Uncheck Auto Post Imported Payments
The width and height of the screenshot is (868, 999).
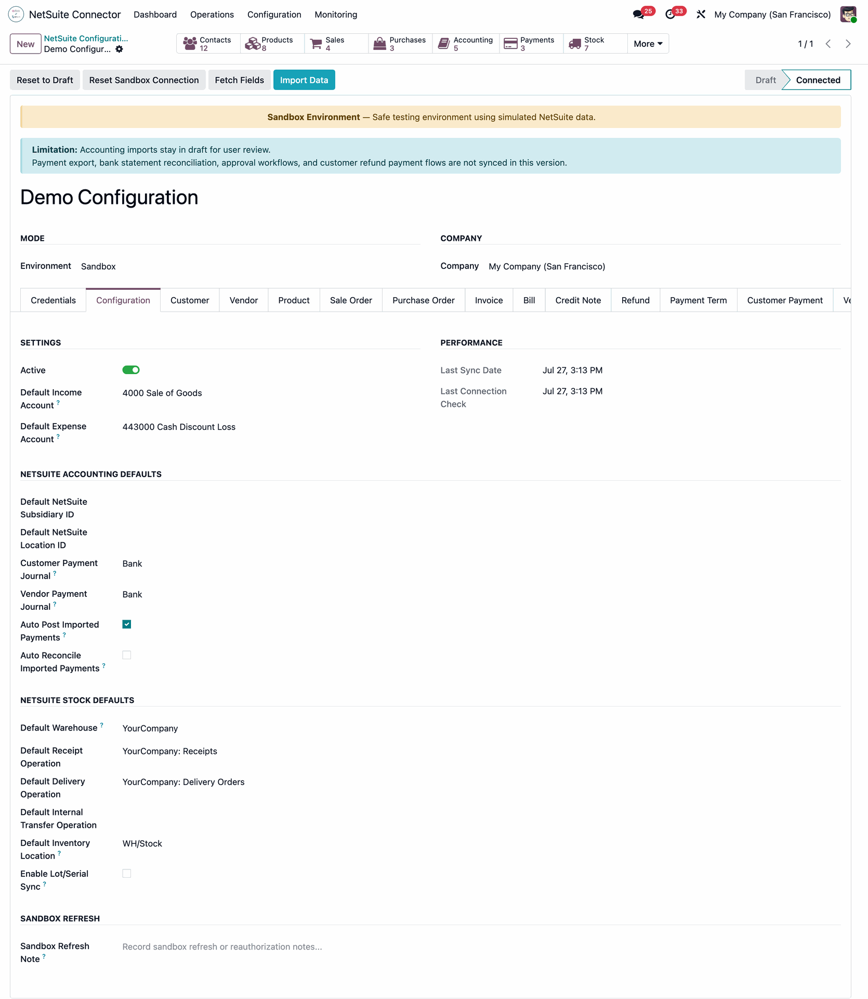pos(127,624)
